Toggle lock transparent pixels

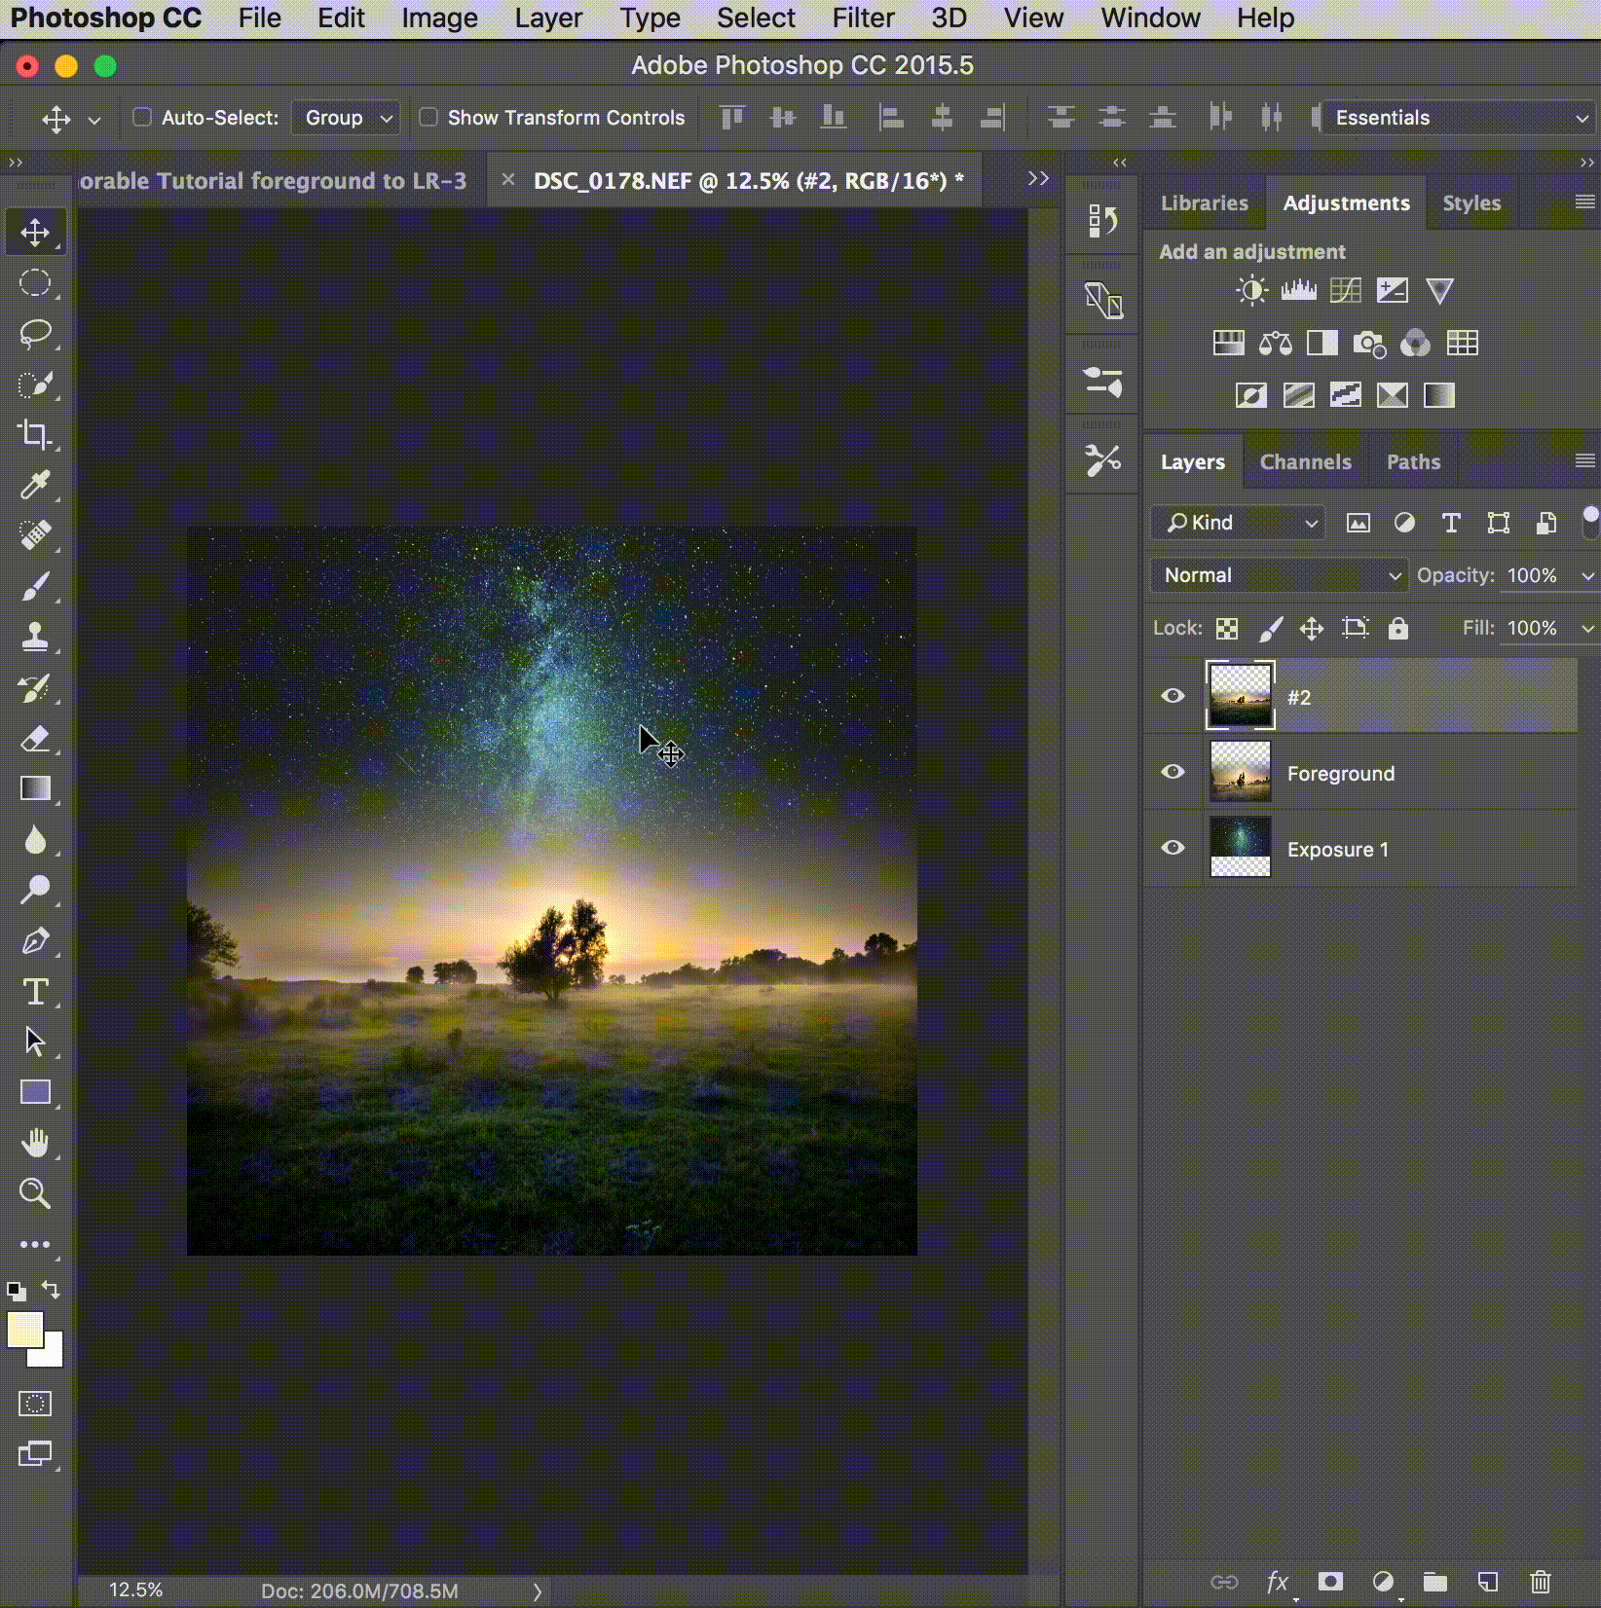coord(1227,629)
